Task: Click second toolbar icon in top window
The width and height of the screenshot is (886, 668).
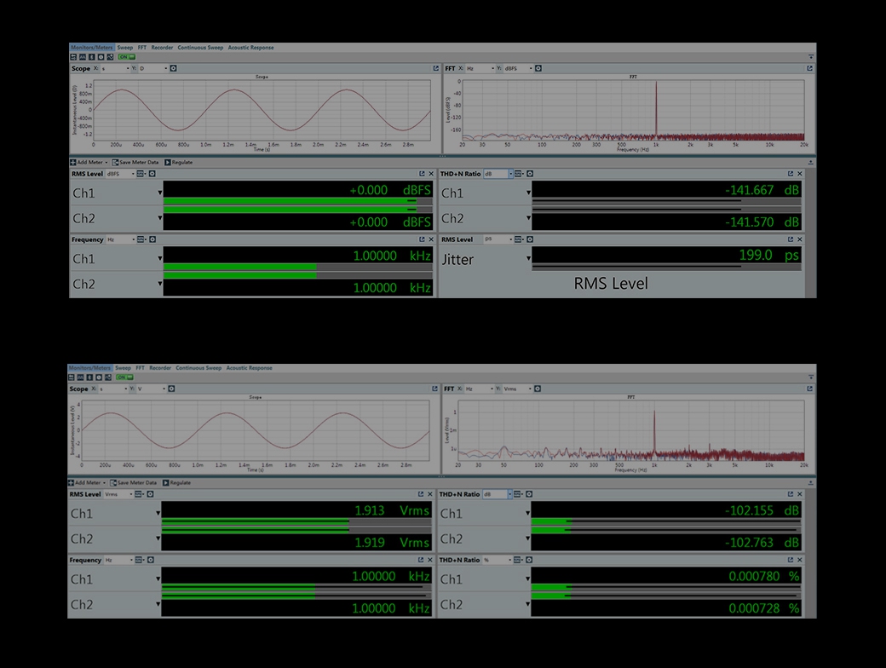Action: 83,57
